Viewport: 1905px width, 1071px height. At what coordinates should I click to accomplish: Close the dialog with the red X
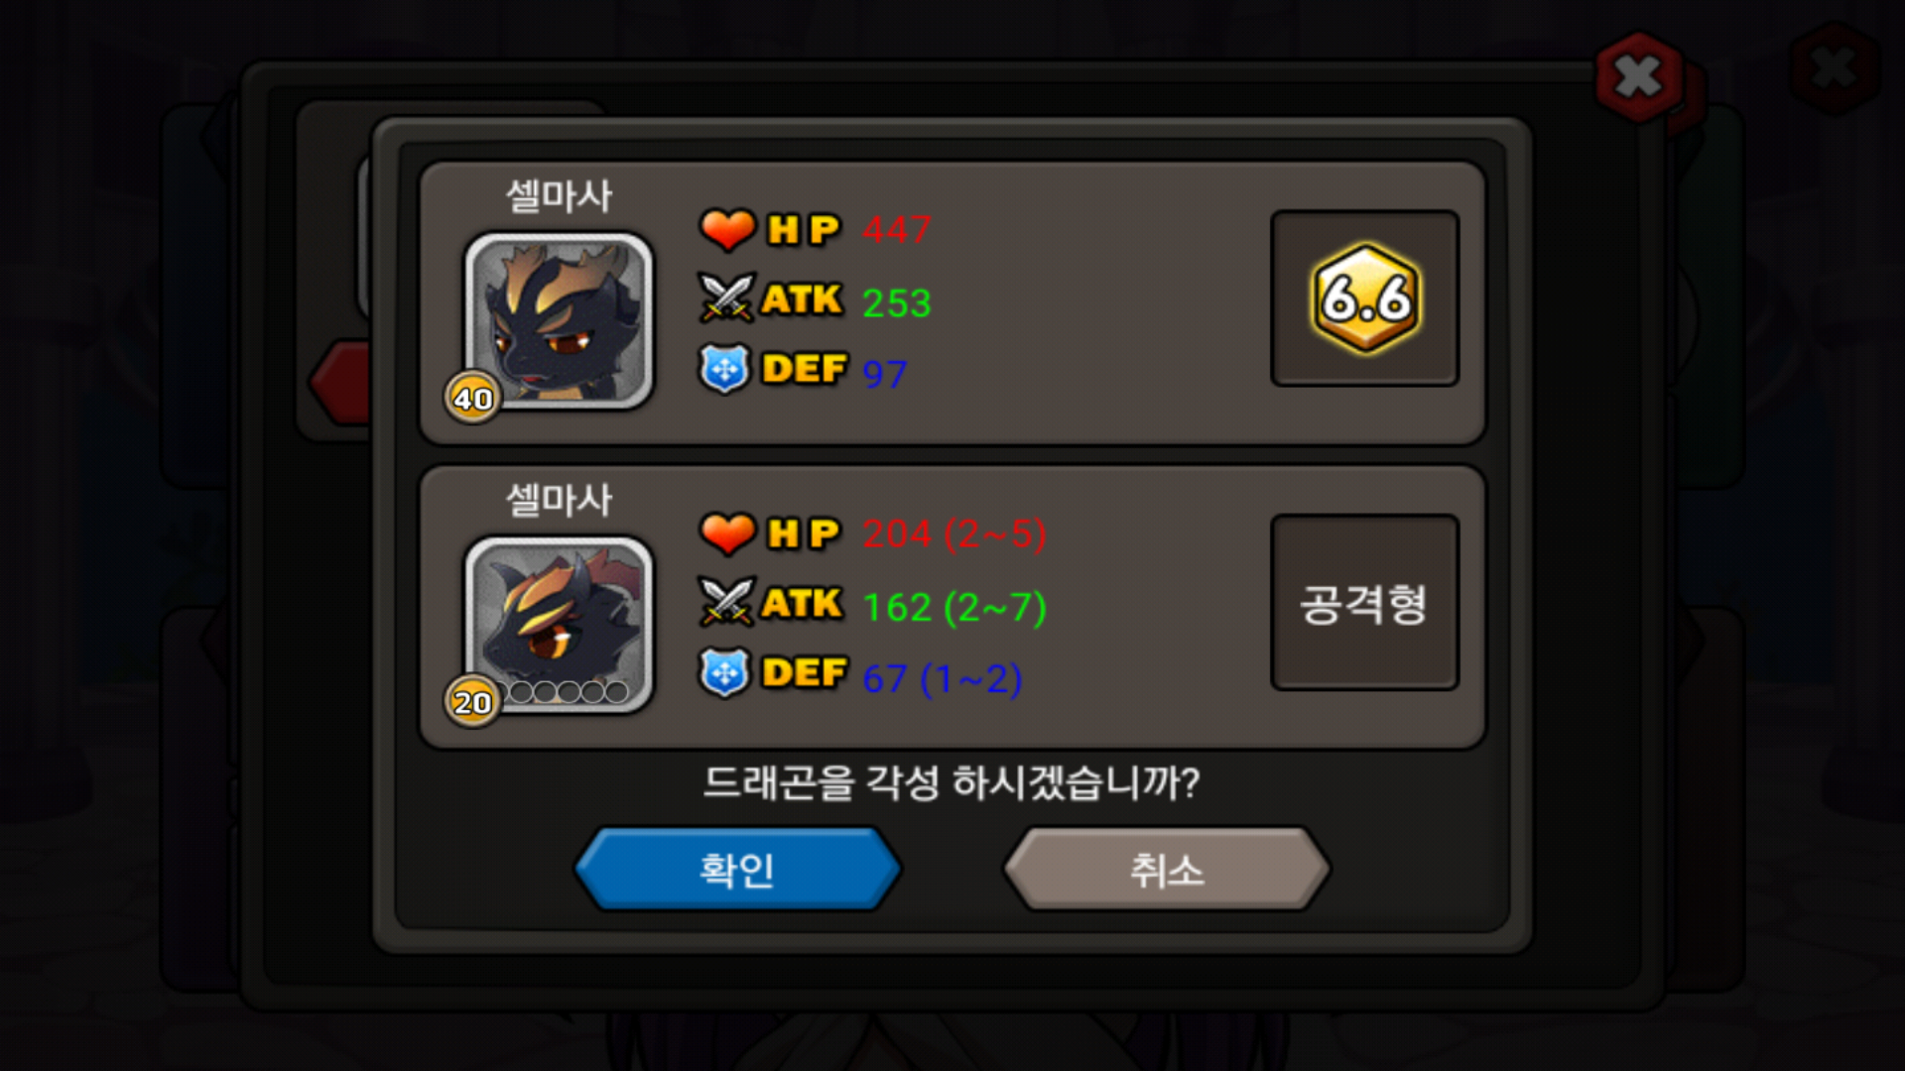[1639, 76]
